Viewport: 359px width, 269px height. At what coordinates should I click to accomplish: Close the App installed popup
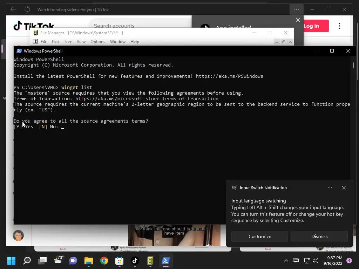pos(298,20)
